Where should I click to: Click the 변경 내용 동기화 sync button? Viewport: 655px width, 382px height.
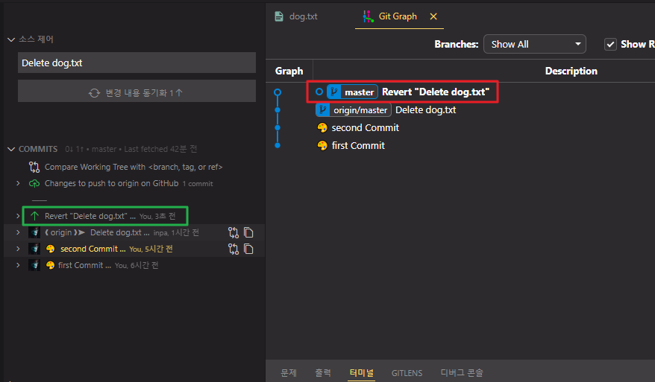coord(137,92)
